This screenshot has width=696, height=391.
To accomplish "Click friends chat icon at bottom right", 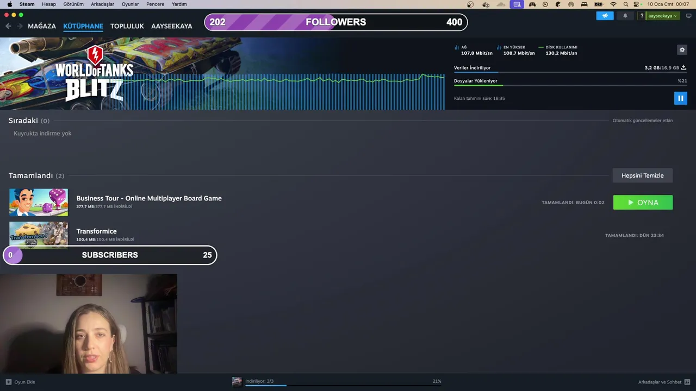I will pos(687,382).
